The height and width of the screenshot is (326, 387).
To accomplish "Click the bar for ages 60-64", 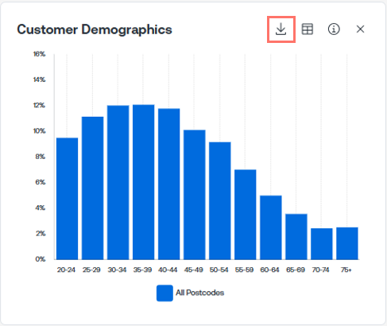I will point(271,227).
